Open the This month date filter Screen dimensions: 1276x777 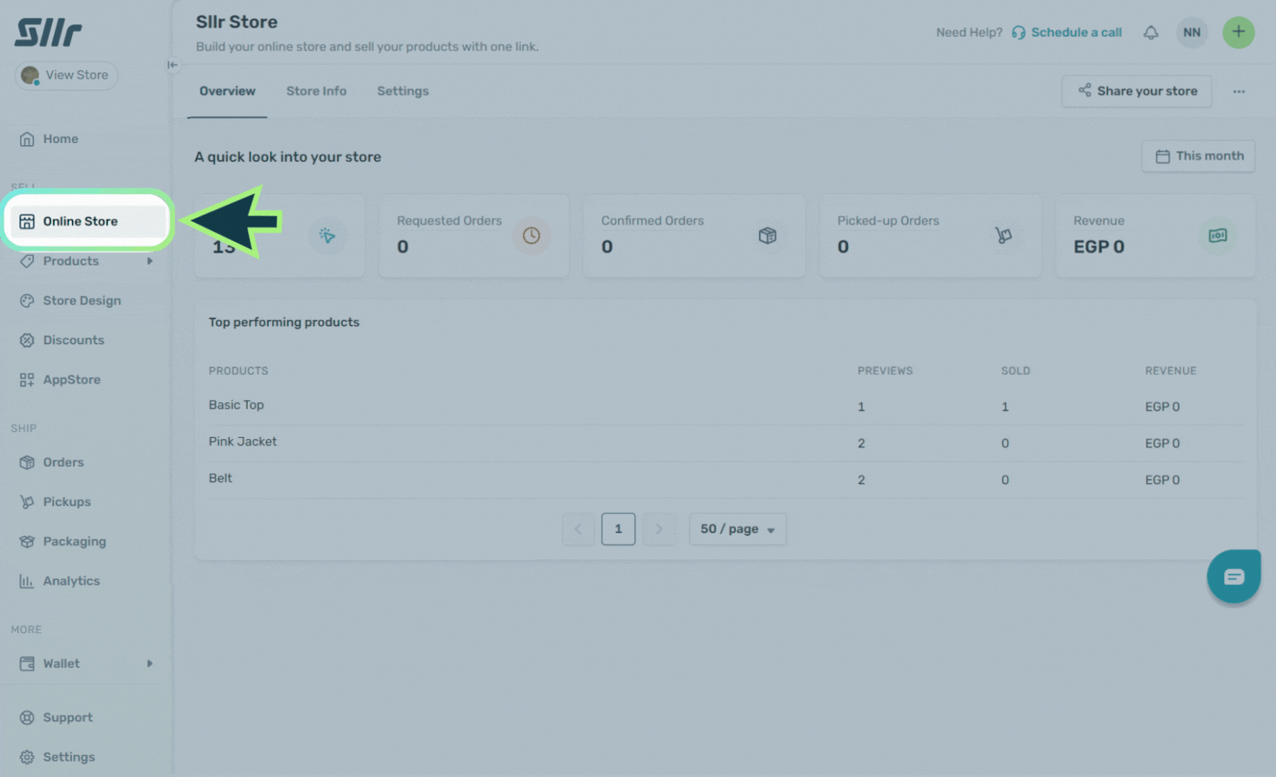point(1198,156)
